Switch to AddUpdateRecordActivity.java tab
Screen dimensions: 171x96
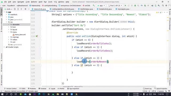click(x=63, y=9)
